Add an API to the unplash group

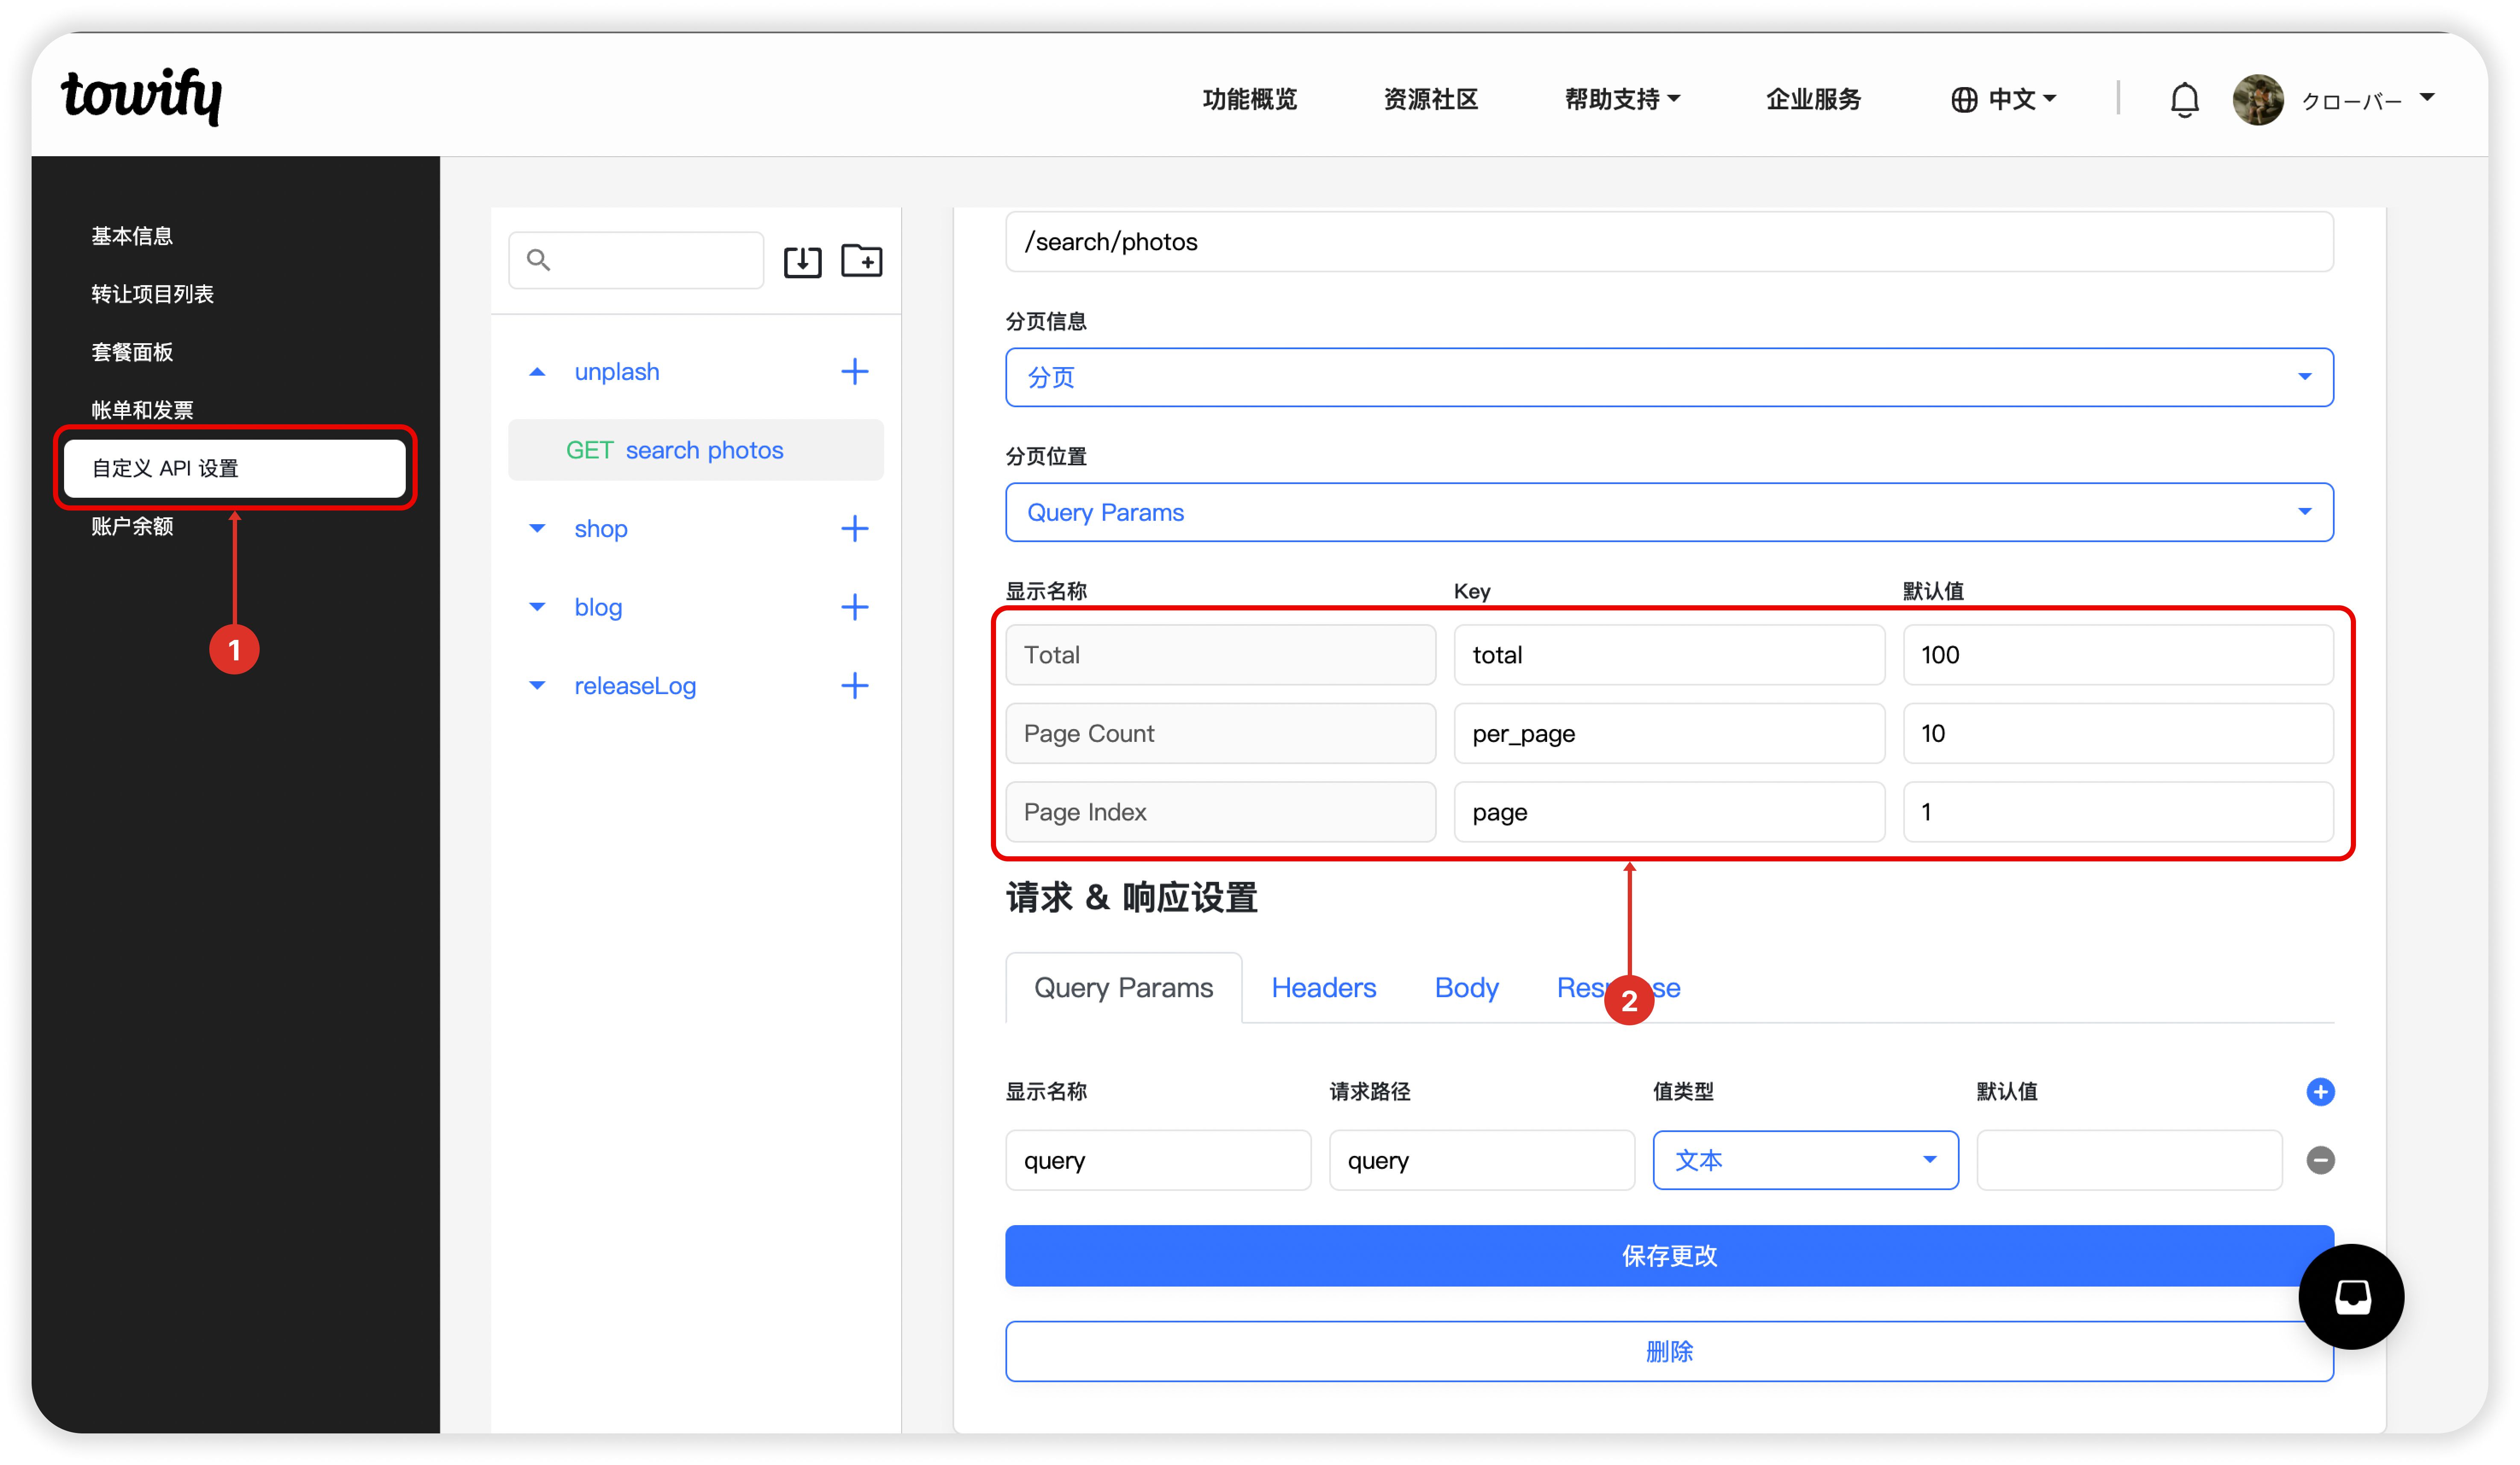[x=854, y=372]
